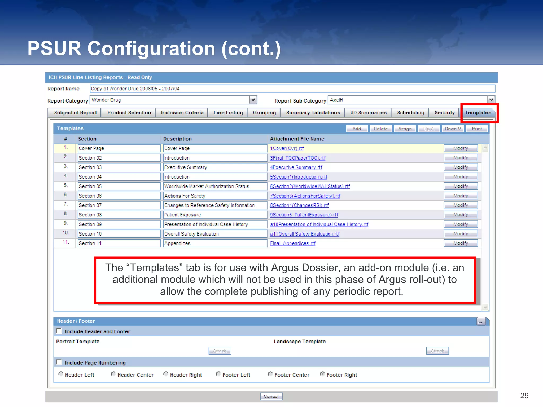Click Delete button in Templates header
Image resolution: width=543 pixels, height=407 pixels.
click(x=381, y=129)
